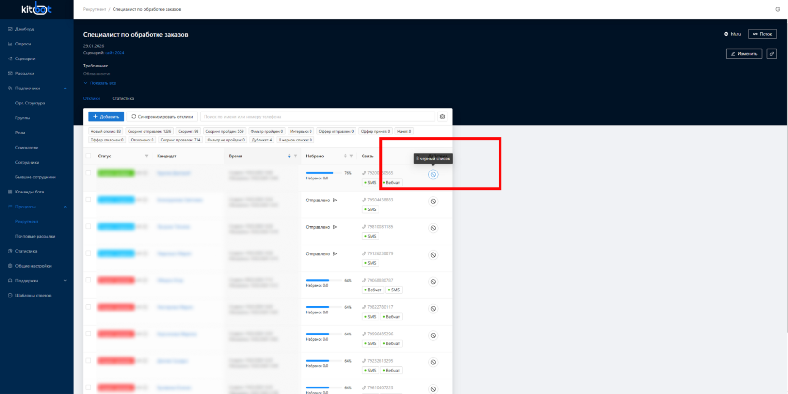788x394 pixels.
Task: Open Орг. Структура in sidebar
Action: pyautogui.click(x=30, y=103)
